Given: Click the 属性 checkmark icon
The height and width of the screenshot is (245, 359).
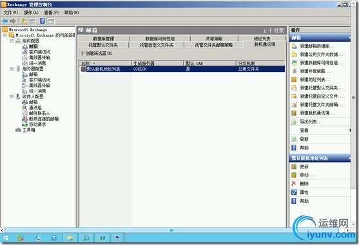Looking at the screenshot, I should point(294,192).
